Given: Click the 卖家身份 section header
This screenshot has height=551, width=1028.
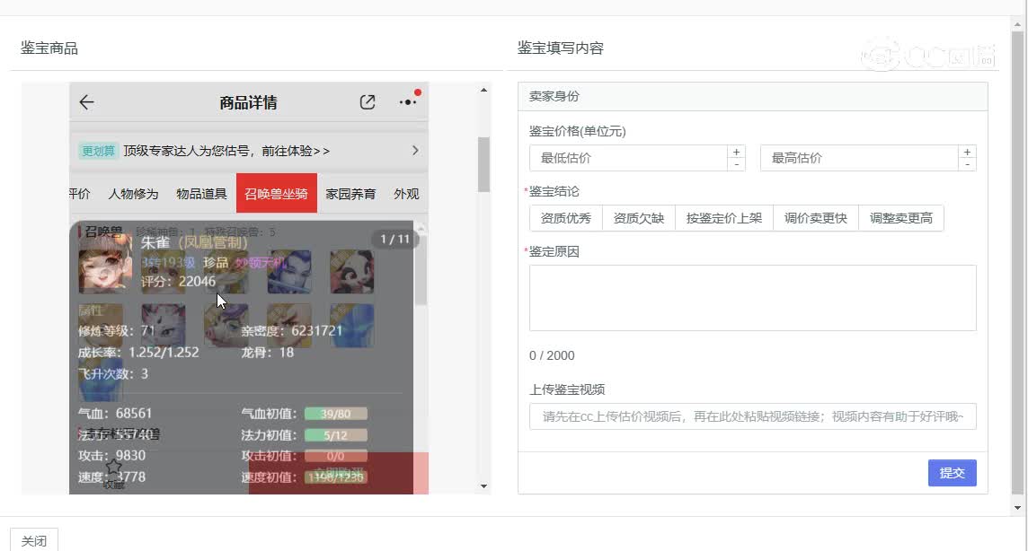Looking at the screenshot, I should [753, 96].
